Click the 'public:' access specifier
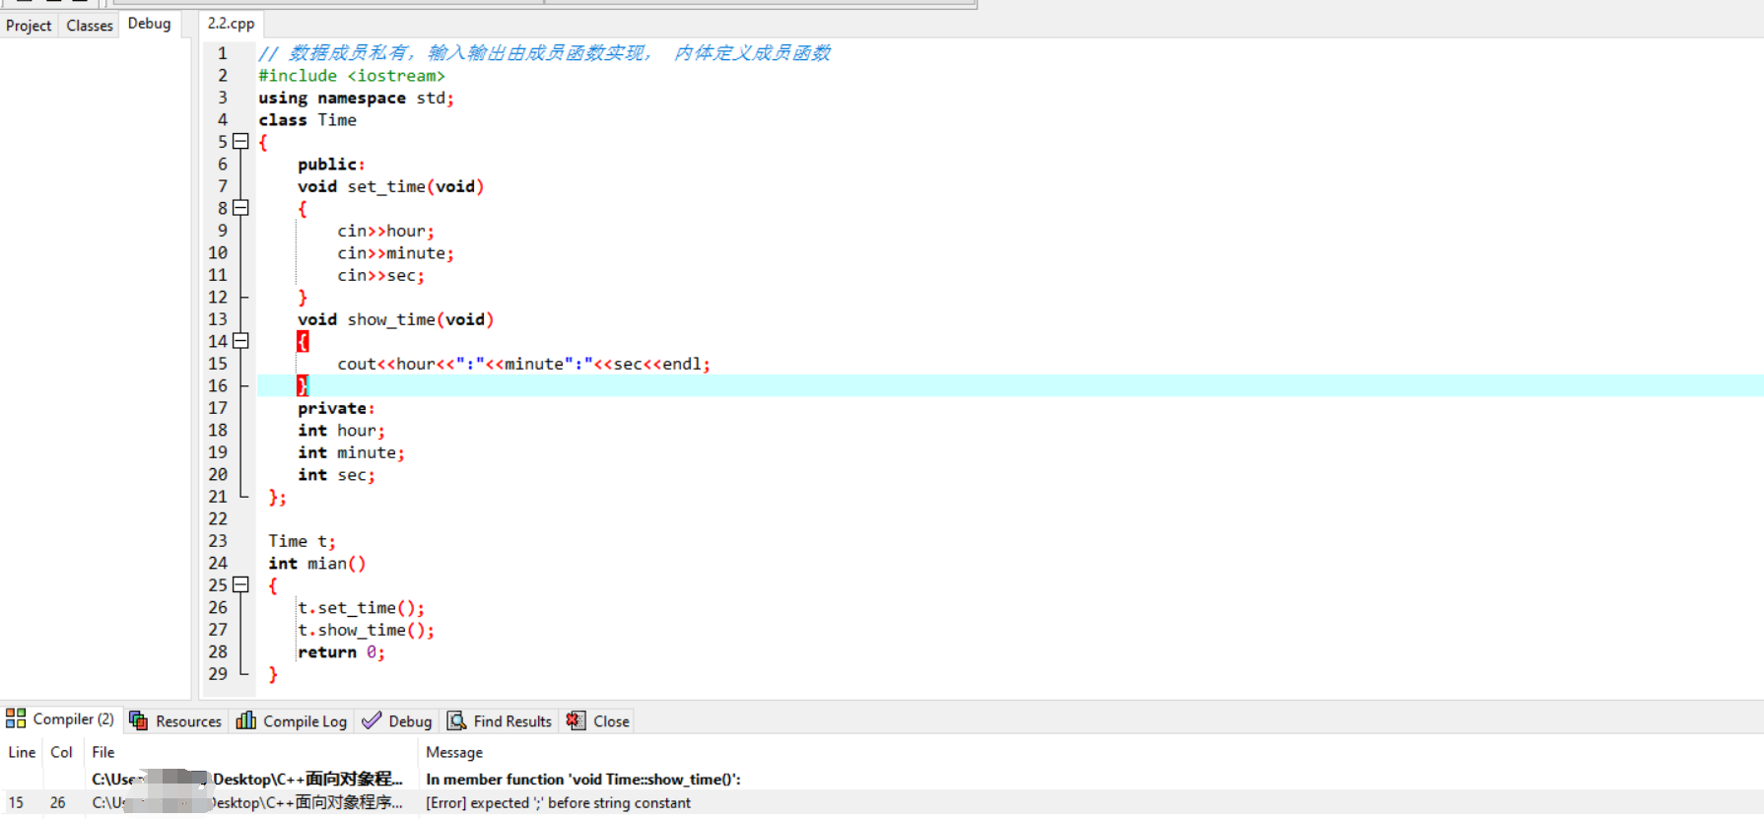Image resolution: width=1764 pixels, height=819 pixels. (331, 165)
